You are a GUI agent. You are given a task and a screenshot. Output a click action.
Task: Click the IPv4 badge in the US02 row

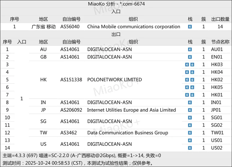[190, 148]
